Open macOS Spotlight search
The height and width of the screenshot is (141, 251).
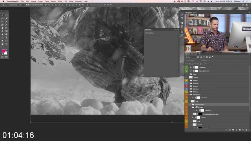click(243, 1)
